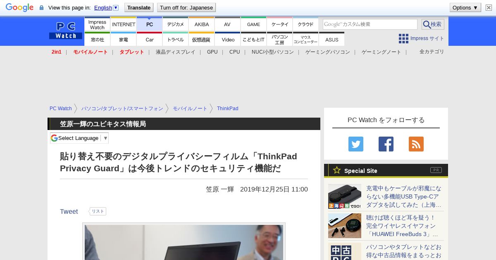Click the English language link
The width and height of the screenshot is (496, 260).
[103, 7]
